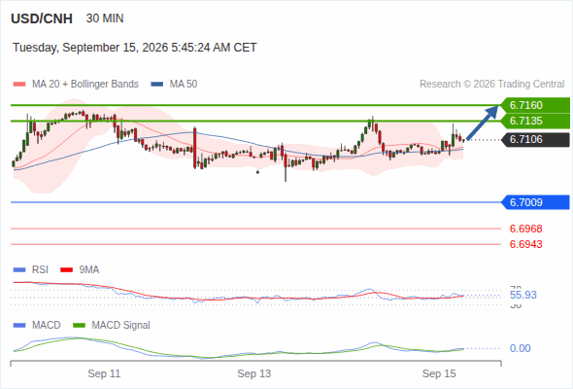Click the current price 6.7106 label
573x389 pixels.
(x=535, y=139)
